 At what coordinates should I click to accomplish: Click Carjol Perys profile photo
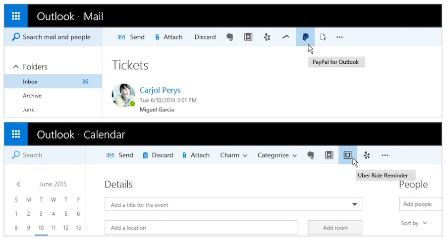click(x=123, y=96)
